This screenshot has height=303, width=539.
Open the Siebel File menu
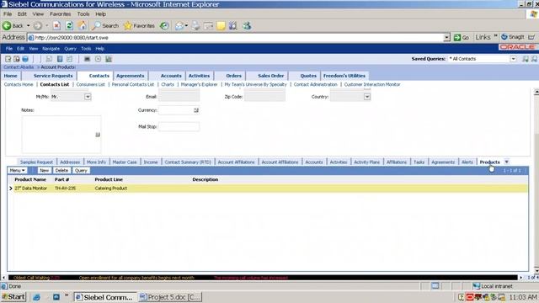click(x=9, y=49)
